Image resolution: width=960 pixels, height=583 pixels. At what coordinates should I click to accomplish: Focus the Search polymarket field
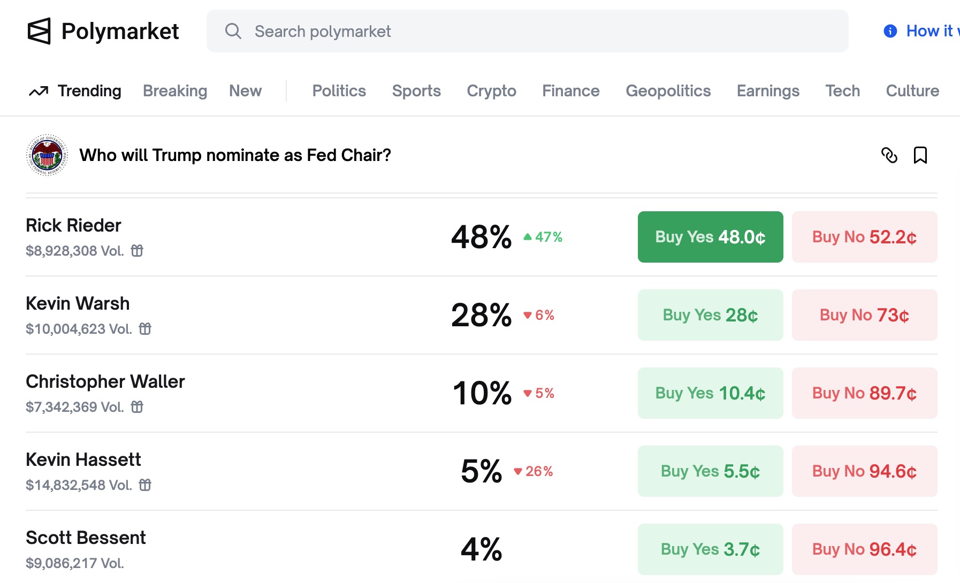click(527, 31)
